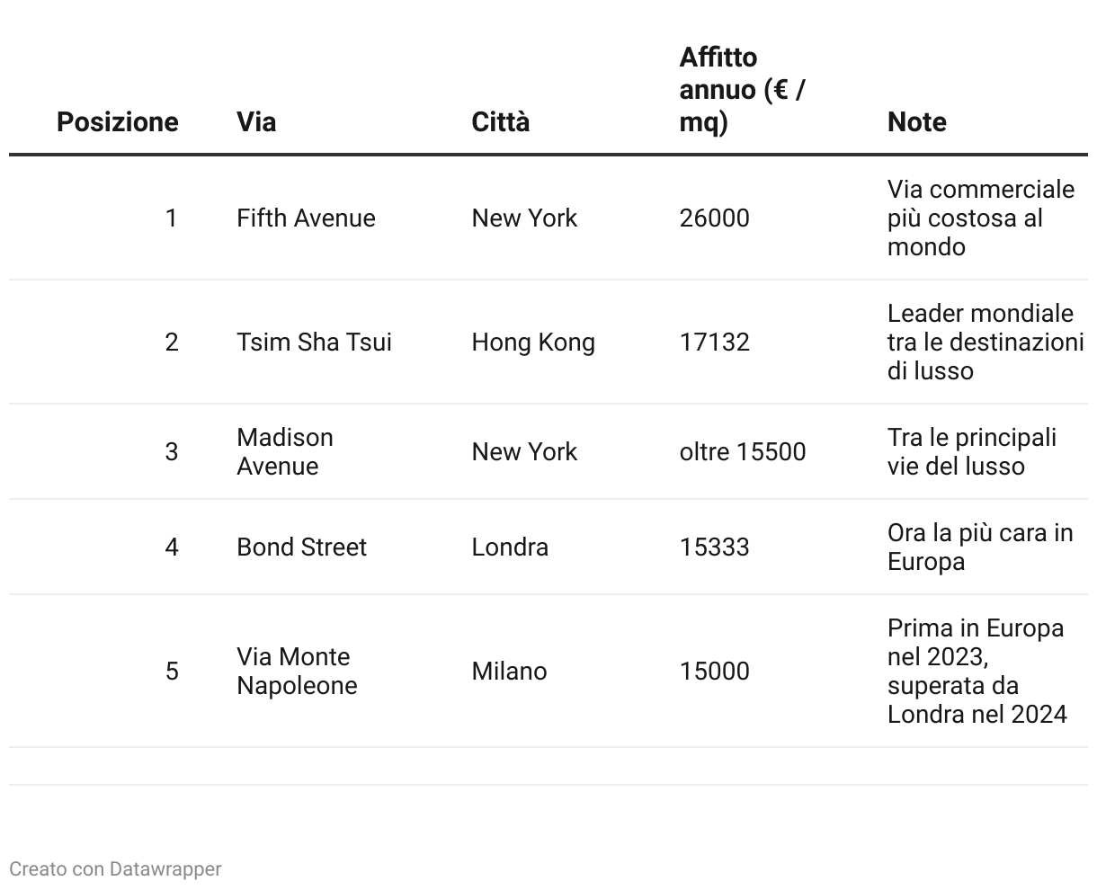Click the oltre 15500 rent value
Viewport: 1097px width, 890px height.
click(743, 451)
